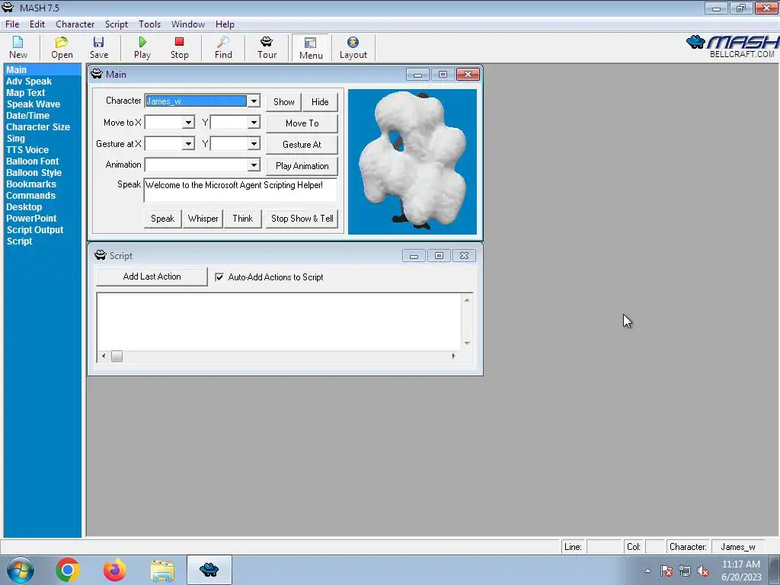Viewport: 780px width, 585px height.
Task: Open the Window menu
Action: point(188,24)
